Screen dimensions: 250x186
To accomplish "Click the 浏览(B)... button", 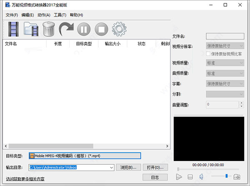I will tap(128, 167).
